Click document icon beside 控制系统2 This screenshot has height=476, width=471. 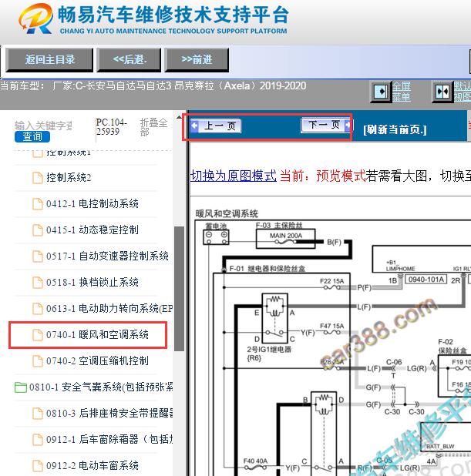pyautogui.click(x=38, y=178)
